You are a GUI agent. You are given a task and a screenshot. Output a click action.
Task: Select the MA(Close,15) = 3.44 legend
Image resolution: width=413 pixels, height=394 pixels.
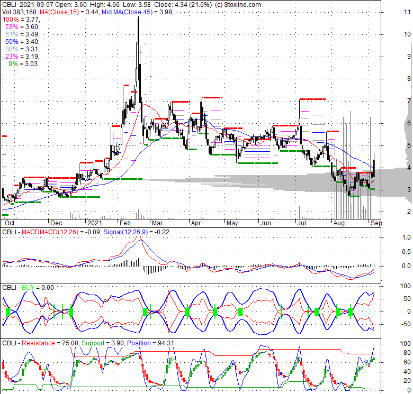click(70, 12)
